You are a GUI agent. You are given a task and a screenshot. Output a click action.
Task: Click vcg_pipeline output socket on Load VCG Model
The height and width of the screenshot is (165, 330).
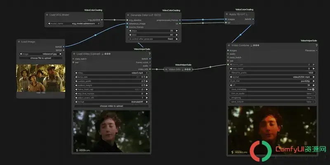point(102,20)
